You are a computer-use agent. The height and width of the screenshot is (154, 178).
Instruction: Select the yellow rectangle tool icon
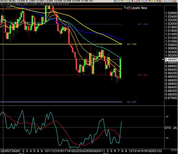pos(154,1)
